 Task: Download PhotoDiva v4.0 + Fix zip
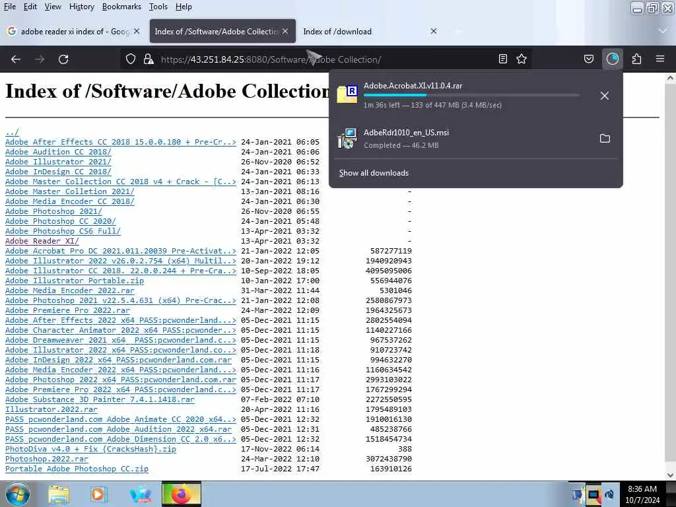click(90, 449)
